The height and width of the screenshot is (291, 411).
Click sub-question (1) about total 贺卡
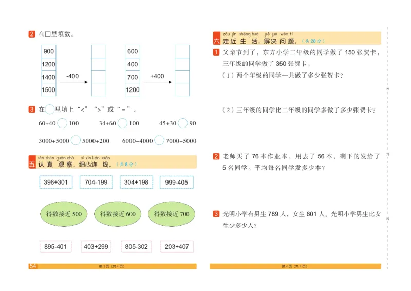[x=283, y=75]
